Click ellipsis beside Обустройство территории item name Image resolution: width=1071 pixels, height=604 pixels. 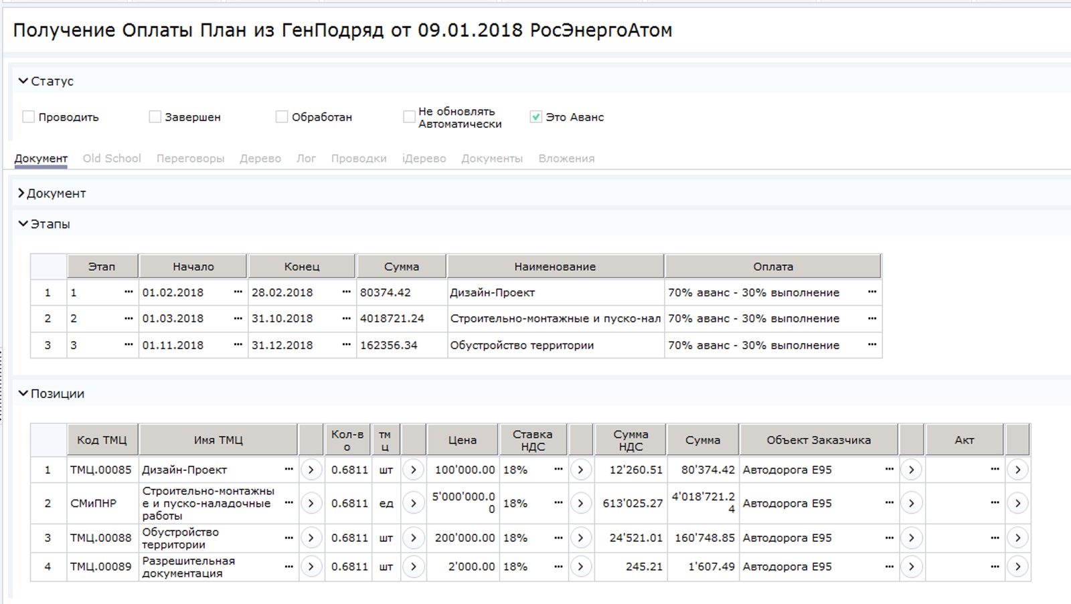(289, 537)
